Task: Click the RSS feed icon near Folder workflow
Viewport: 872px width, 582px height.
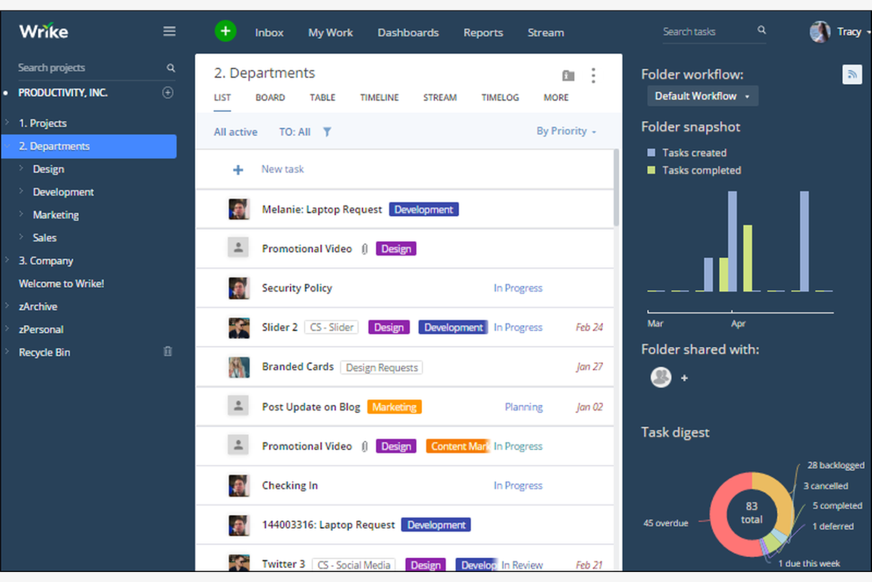Action: pos(853,74)
